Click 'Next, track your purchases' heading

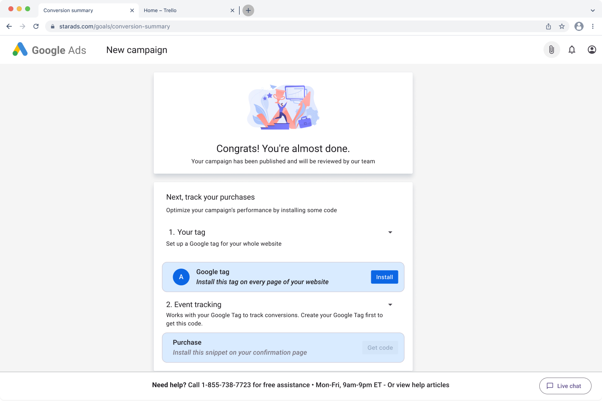coord(210,197)
